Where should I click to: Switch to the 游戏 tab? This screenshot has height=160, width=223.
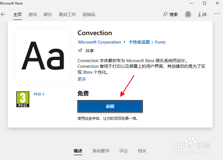pos(33,14)
